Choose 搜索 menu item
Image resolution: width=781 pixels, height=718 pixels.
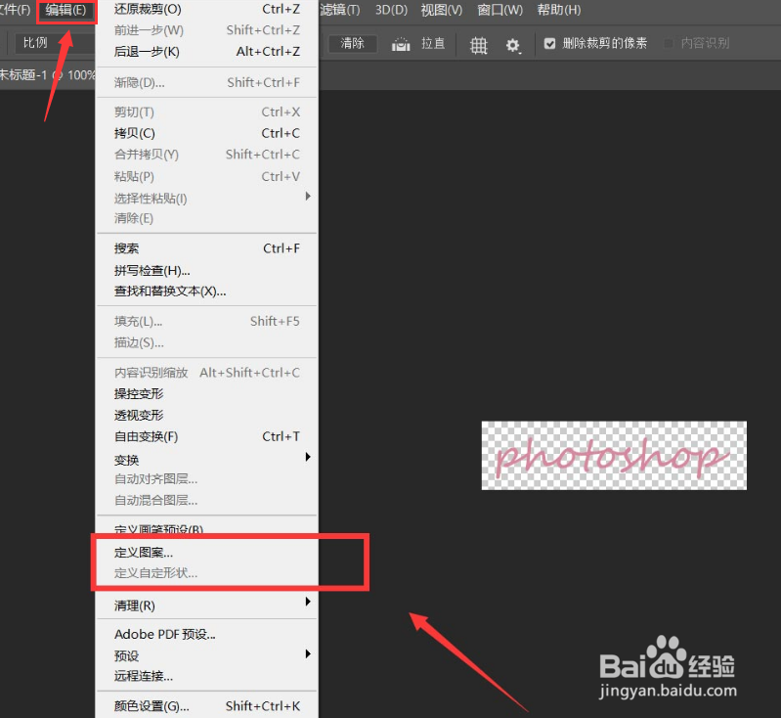tap(206, 248)
